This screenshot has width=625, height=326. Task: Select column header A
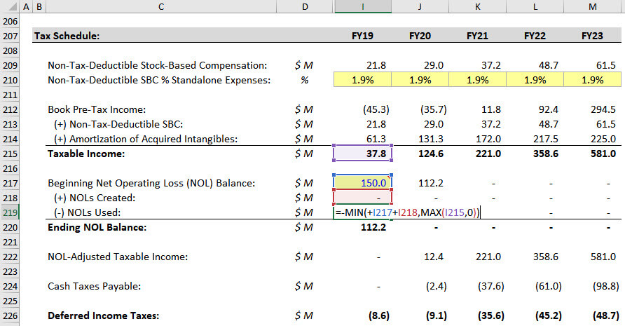26,6
